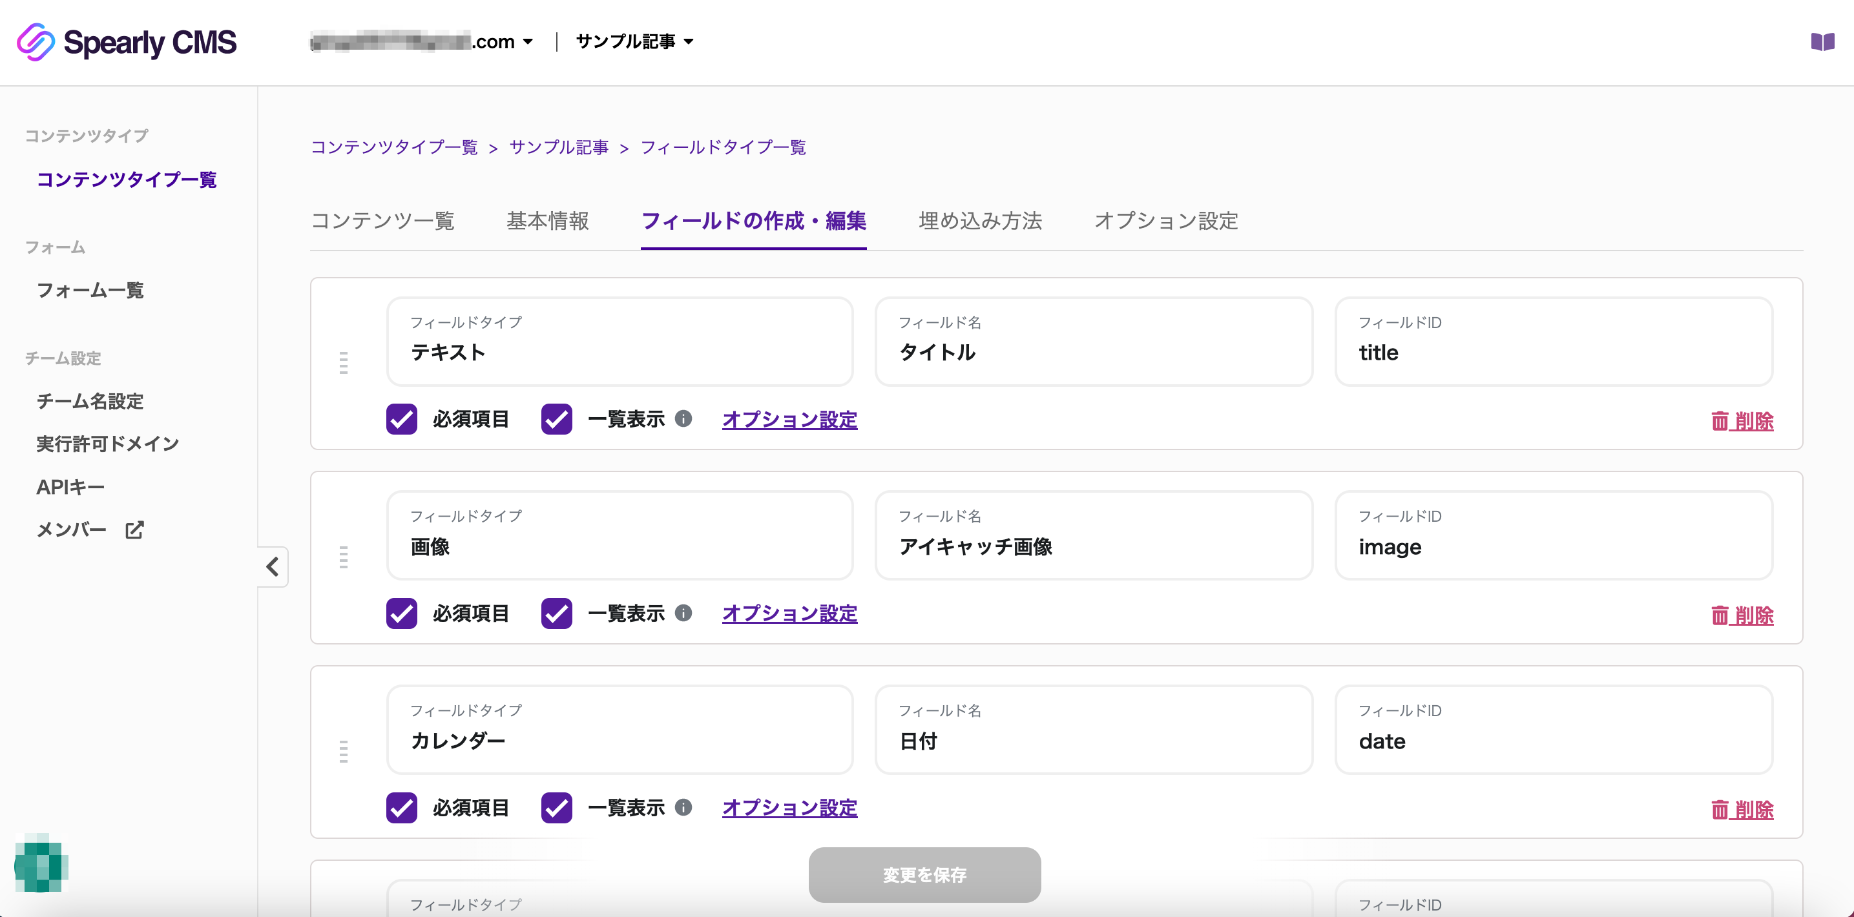Click the Spearly CMS logo

coord(127,42)
